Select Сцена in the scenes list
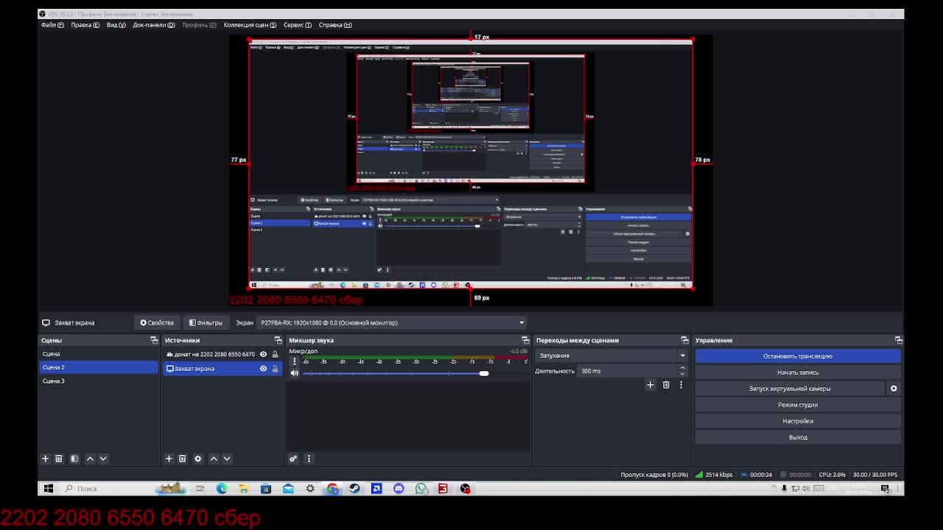Image resolution: width=943 pixels, height=530 pixels. pos(98,354)
